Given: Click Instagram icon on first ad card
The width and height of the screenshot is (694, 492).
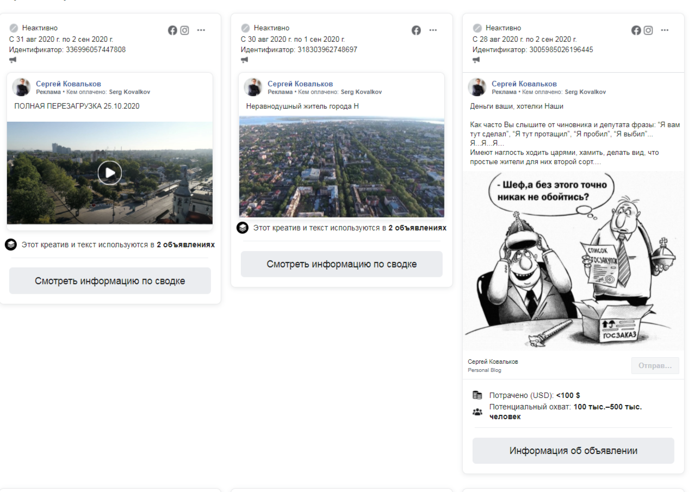Looking at the screenshot, I should (x=184, y=30).
